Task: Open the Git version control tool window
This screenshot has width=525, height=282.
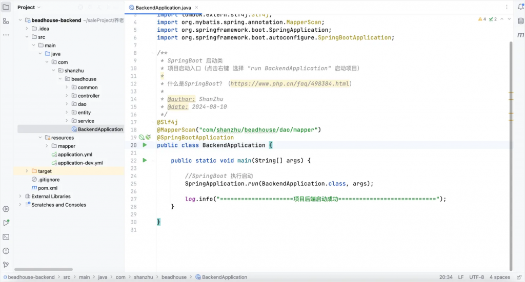Action: [6, 265]
